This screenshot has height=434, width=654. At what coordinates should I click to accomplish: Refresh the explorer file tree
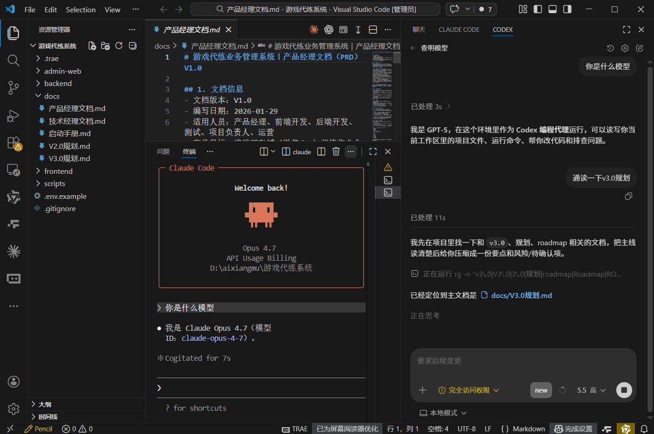point(119,45)
